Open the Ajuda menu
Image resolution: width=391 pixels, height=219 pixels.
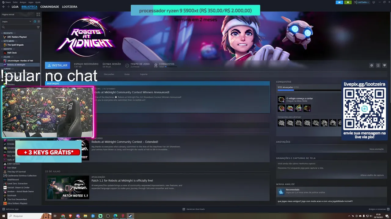pos(38,2)
